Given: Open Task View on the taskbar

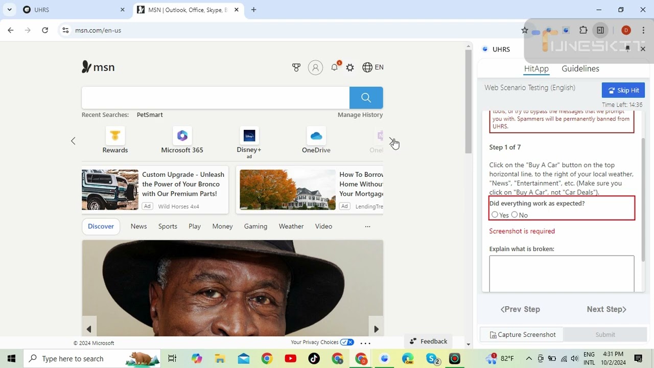Looking at the screenshot, I should [x=172, y=359].
